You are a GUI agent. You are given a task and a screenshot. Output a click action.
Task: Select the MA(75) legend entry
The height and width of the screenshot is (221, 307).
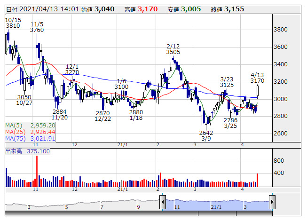[30, 139]
